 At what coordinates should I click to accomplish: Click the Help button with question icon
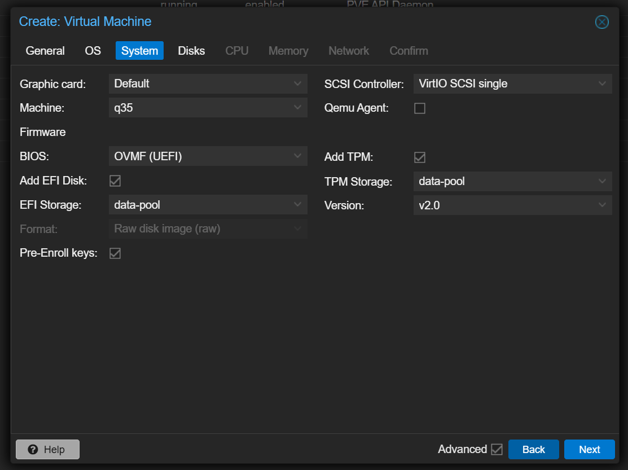click(47, 449)
